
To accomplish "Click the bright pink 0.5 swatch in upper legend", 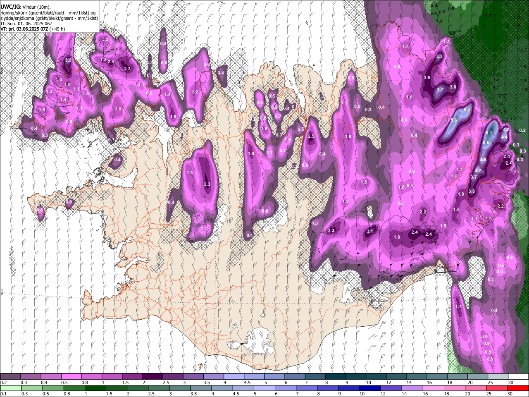I will coord(71,377).
